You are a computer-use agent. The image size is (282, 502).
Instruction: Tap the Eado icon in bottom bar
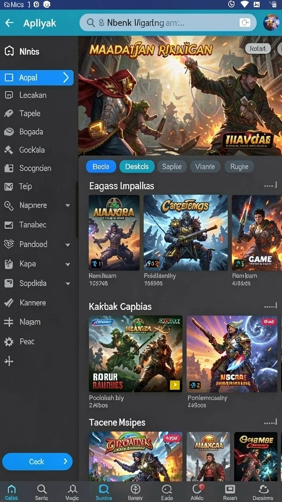tap(166, 489)
